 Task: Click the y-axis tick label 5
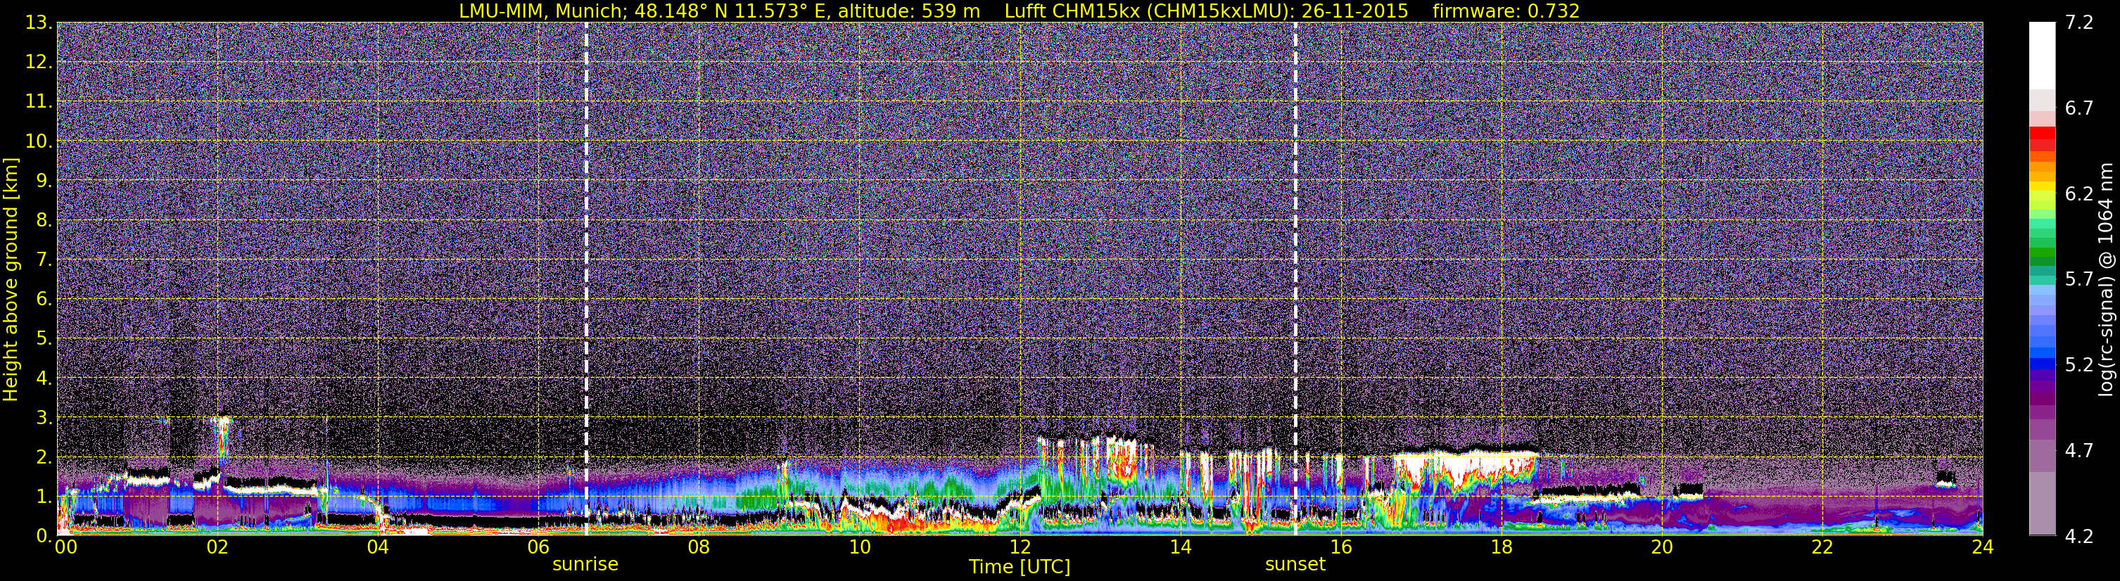(x=44, y=339)
